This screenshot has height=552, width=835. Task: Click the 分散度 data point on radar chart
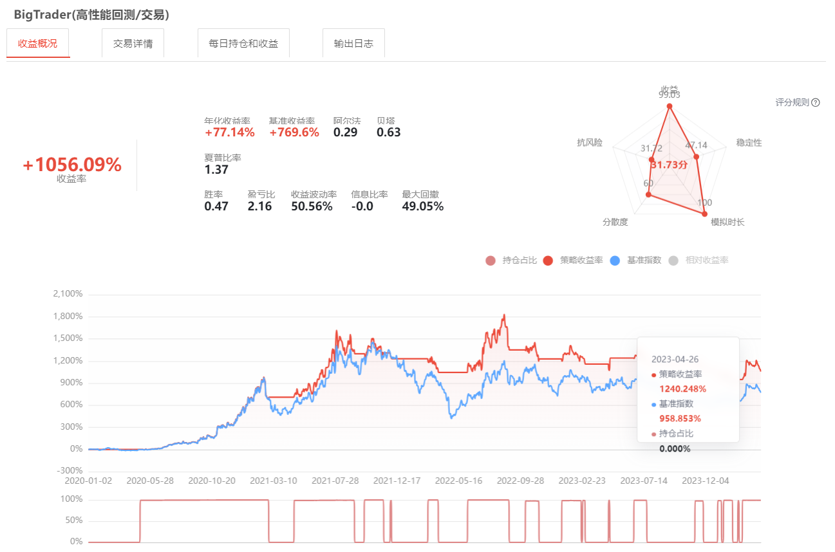[648, 194]
